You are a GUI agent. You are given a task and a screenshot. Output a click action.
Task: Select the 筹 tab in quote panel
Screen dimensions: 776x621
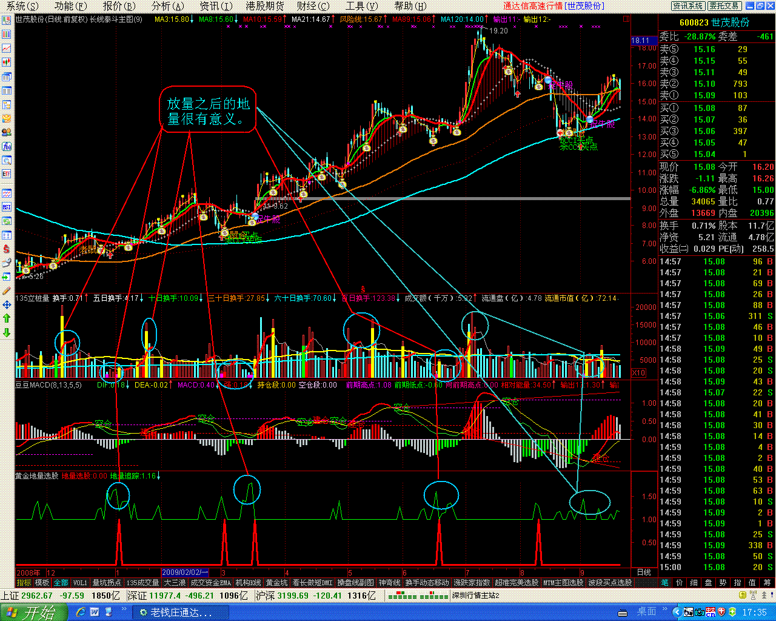pos(767,582)
